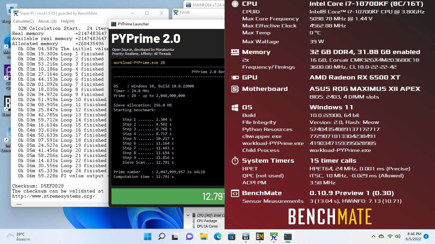Click the 'Allocated memory' line in Super PI
The height and width of the screenshot is (244, 435).
[x=58, y=44]
